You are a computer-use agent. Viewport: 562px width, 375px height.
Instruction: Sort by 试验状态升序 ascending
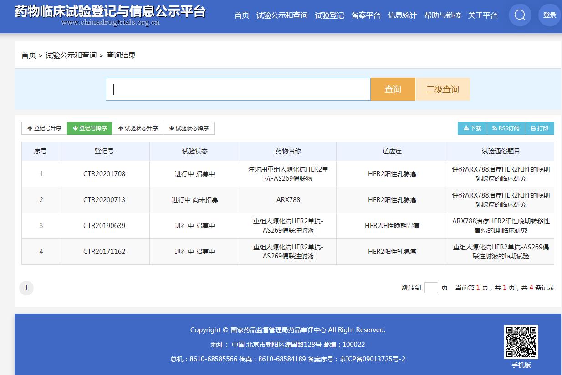point(138,128)
